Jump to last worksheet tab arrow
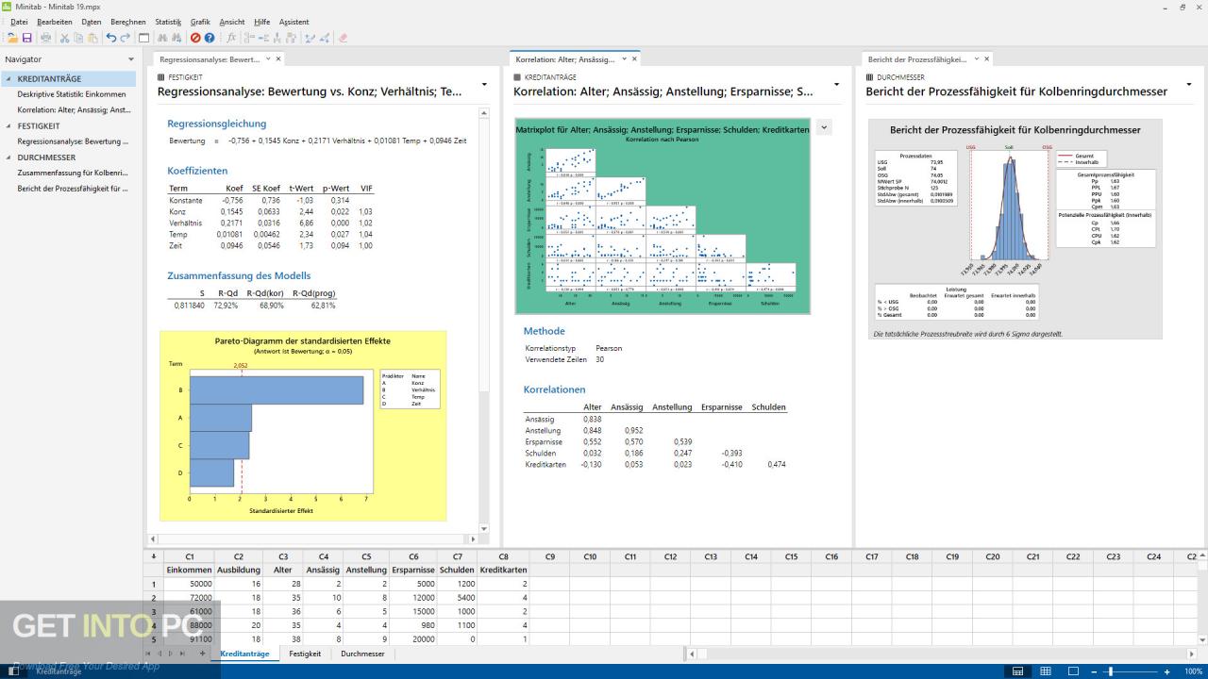 pos(181,653)
